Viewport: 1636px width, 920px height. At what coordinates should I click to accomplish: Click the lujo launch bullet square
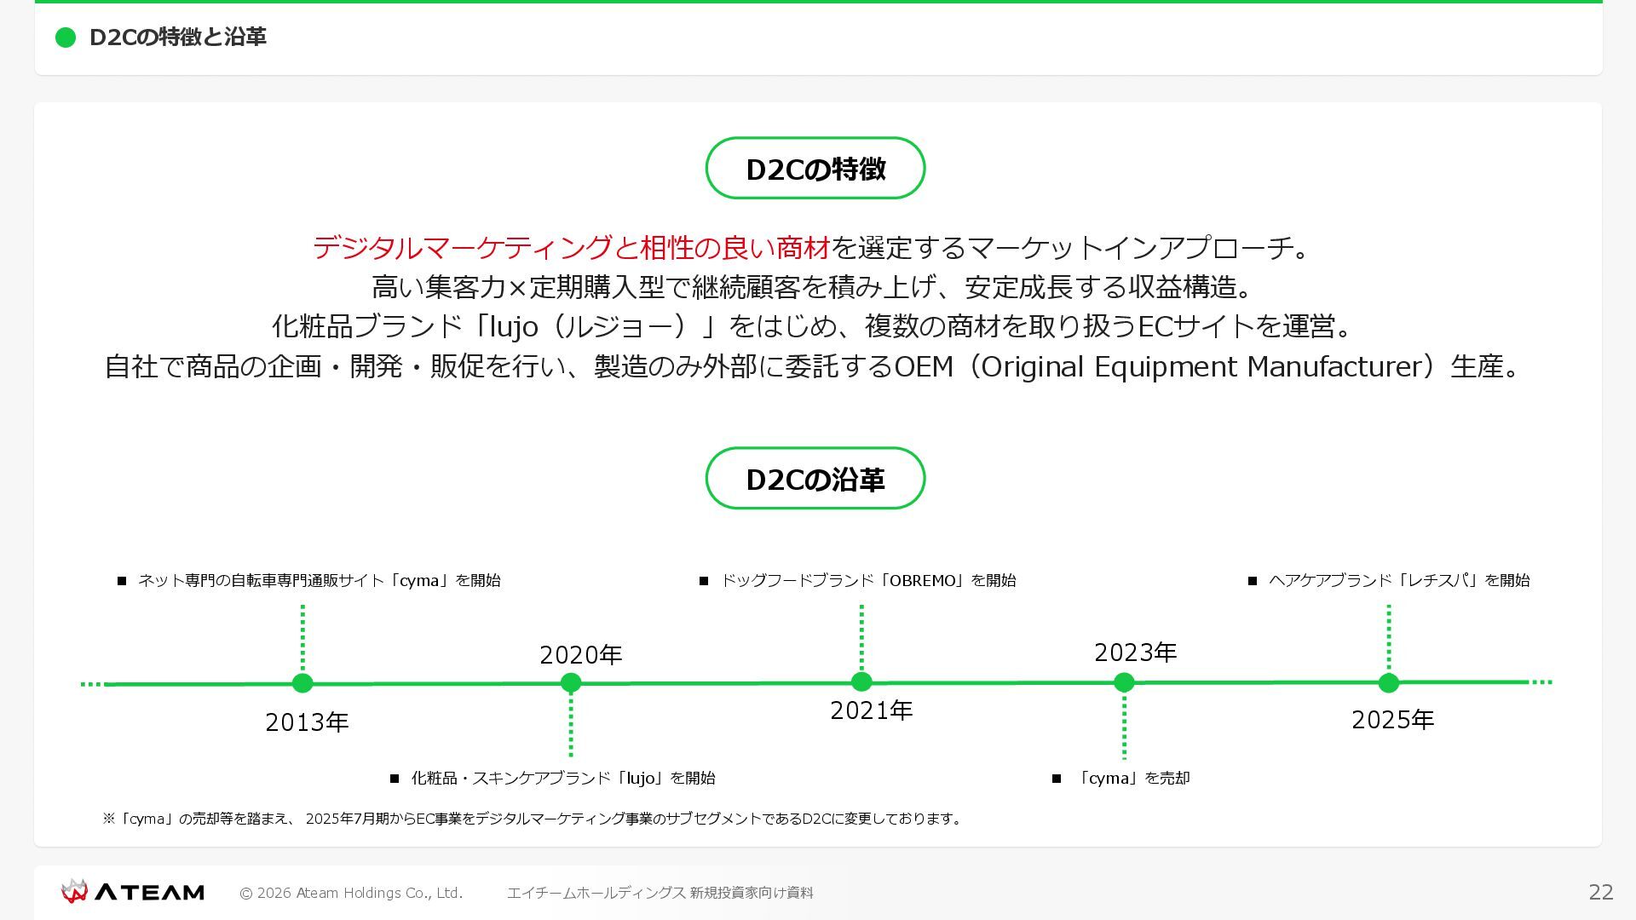tap(395, 779)
